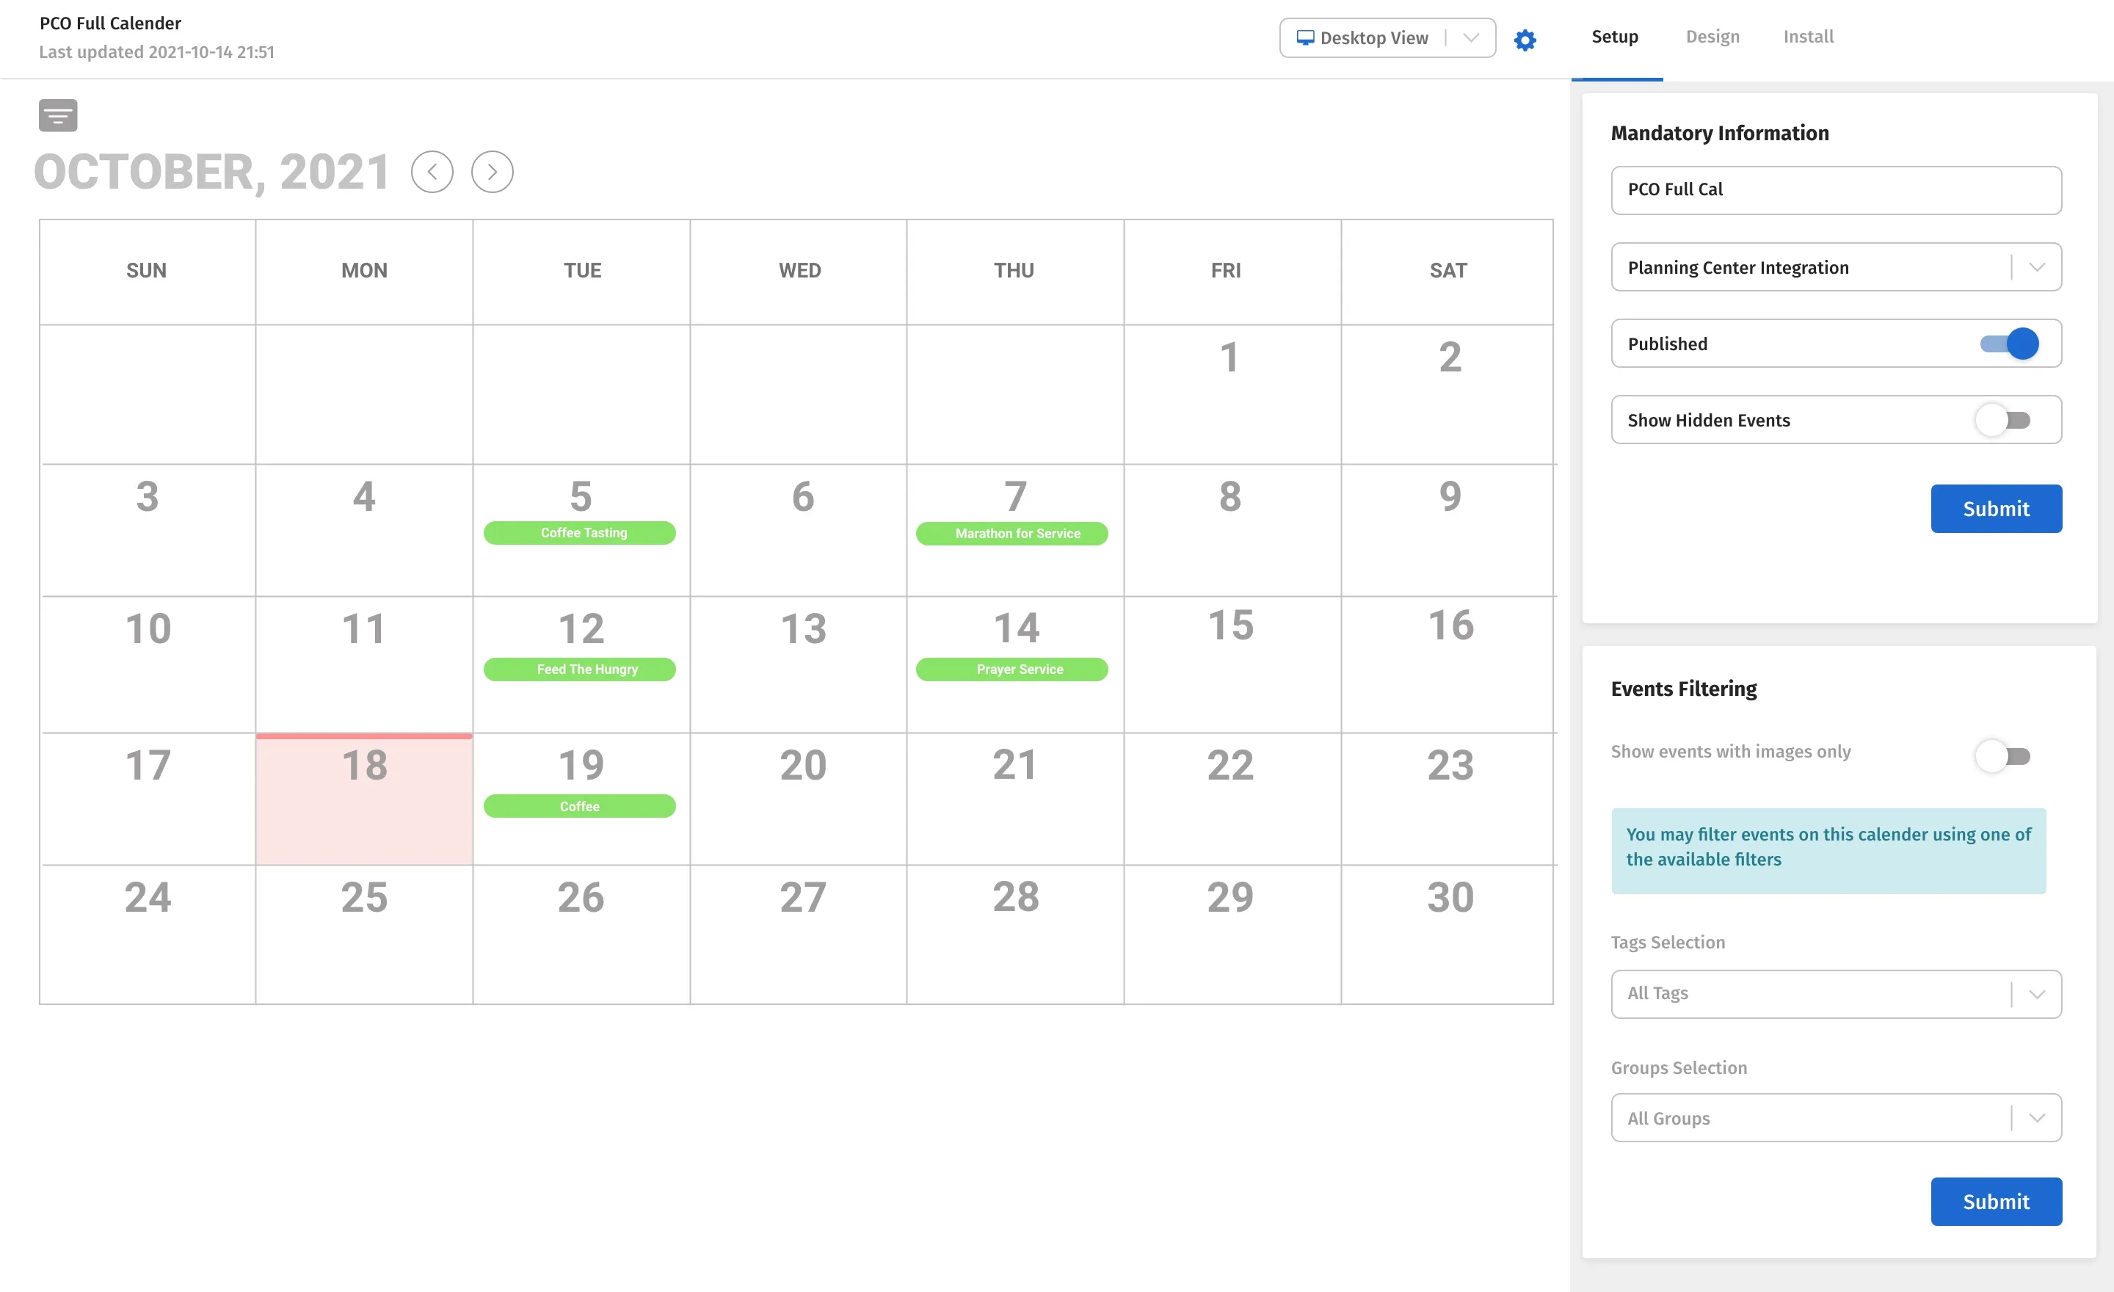Expand the Desktop View dropdown
Screen dimensions: 2114x1292
1470,37
